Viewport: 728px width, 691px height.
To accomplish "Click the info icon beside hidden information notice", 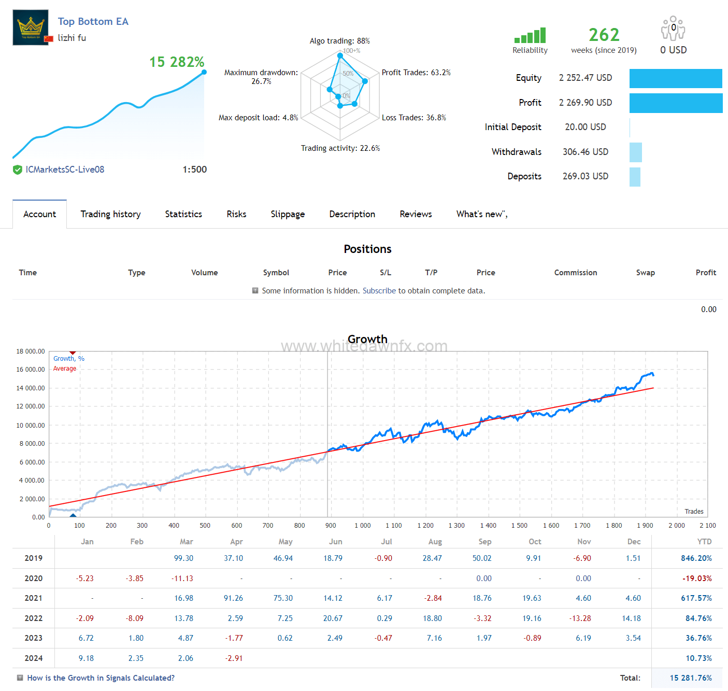I will click(x=255, y=291).
